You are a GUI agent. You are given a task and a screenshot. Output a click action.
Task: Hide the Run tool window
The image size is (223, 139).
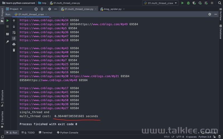click(215, 14)
